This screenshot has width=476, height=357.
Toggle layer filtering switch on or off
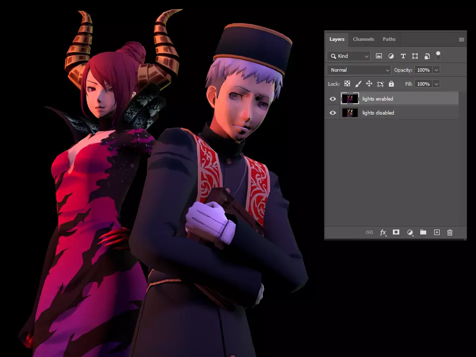(438, 55)
